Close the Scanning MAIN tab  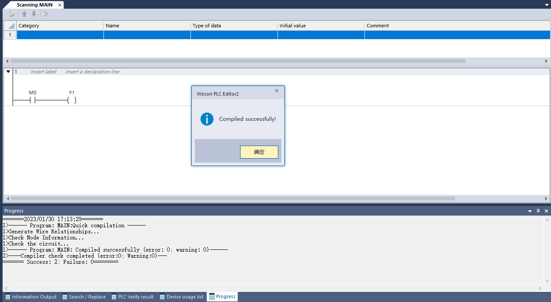tap(60, 5)
